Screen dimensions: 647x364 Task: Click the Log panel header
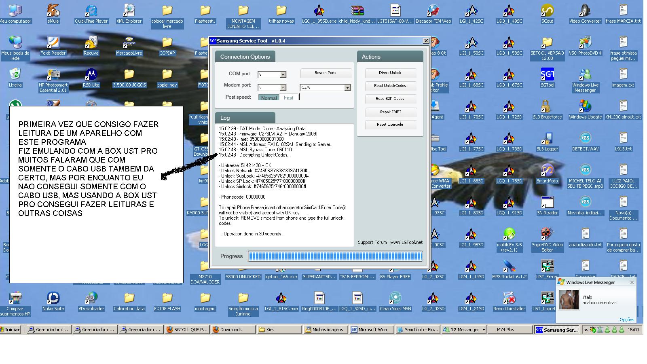[245, 118]
